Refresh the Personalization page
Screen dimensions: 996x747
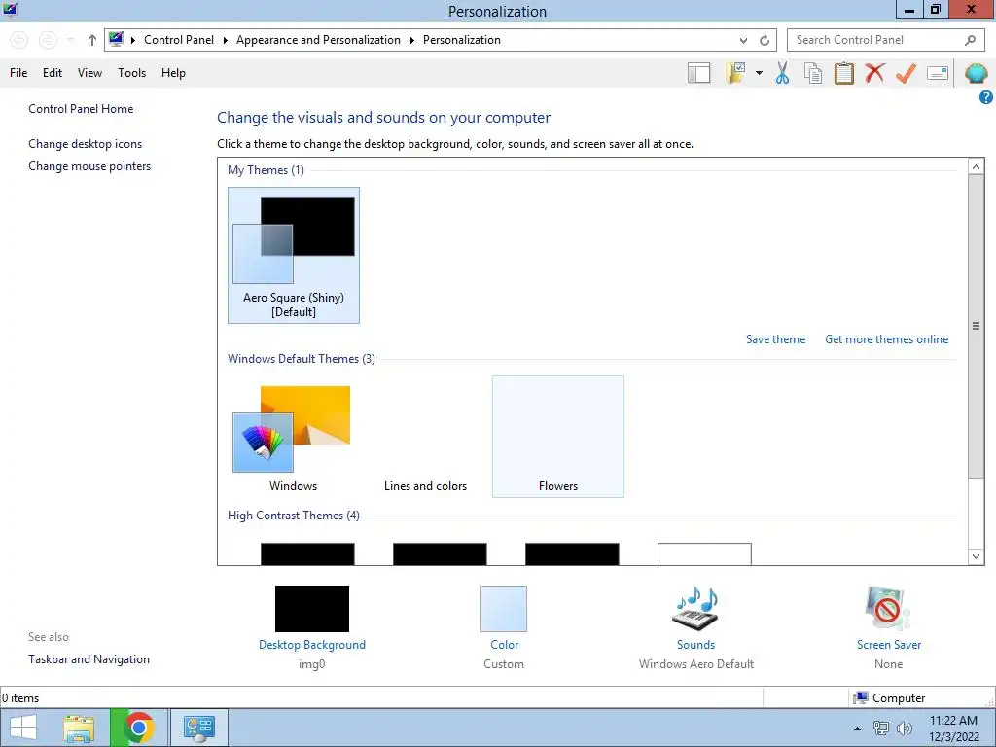coord(765,40)
